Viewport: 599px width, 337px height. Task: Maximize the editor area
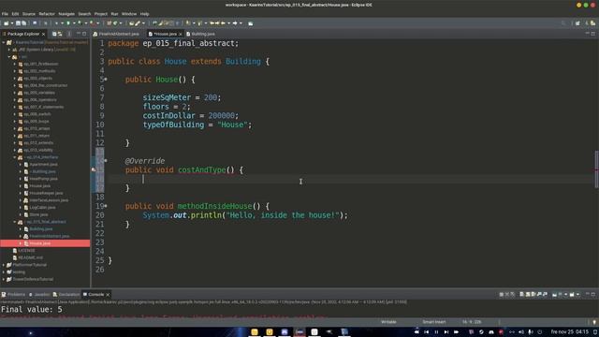pyautogui.click(x=593, y=34)
